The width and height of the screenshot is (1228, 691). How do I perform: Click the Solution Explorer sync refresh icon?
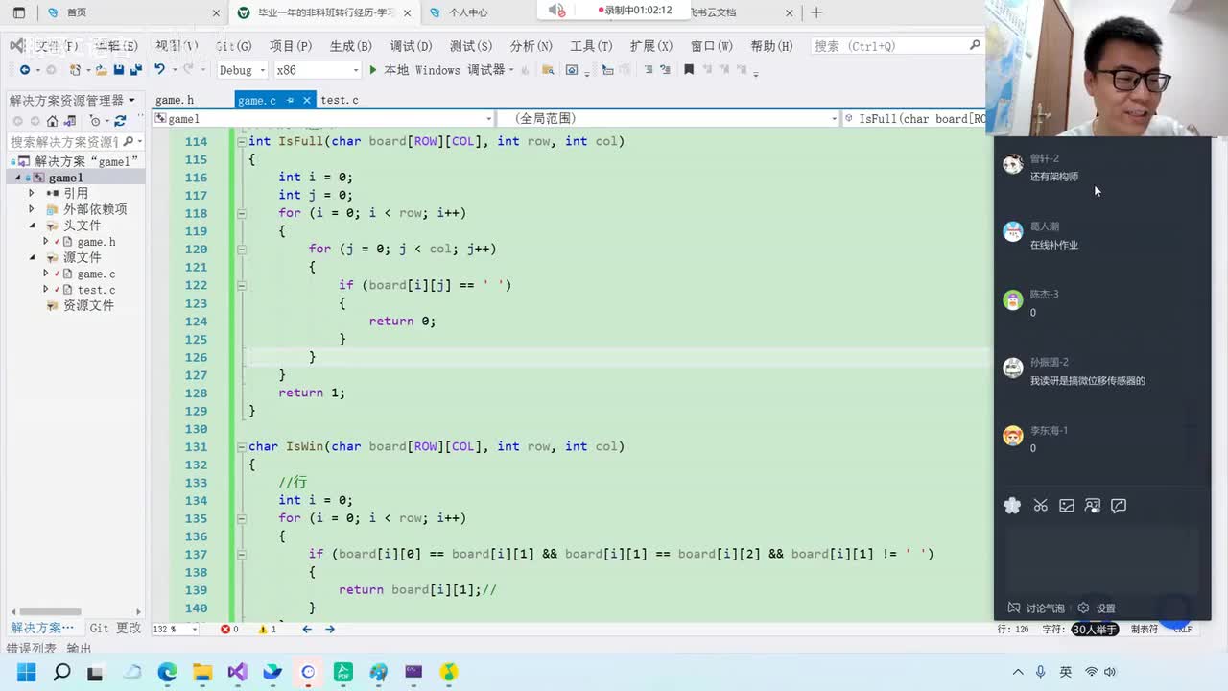coord(120,121)
